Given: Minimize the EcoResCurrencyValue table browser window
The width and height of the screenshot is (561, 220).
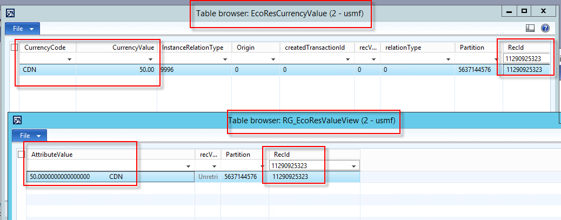Looking at the screenshot, I should tap(508, 10).
